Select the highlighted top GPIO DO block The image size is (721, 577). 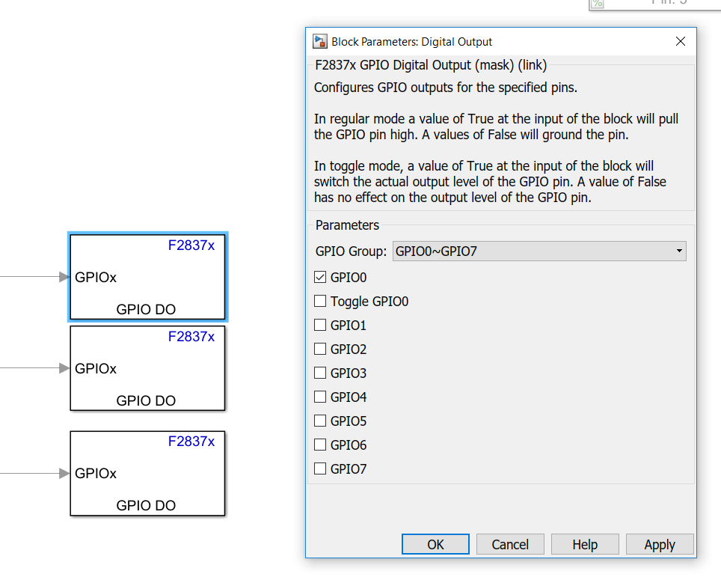pos(147,277)
